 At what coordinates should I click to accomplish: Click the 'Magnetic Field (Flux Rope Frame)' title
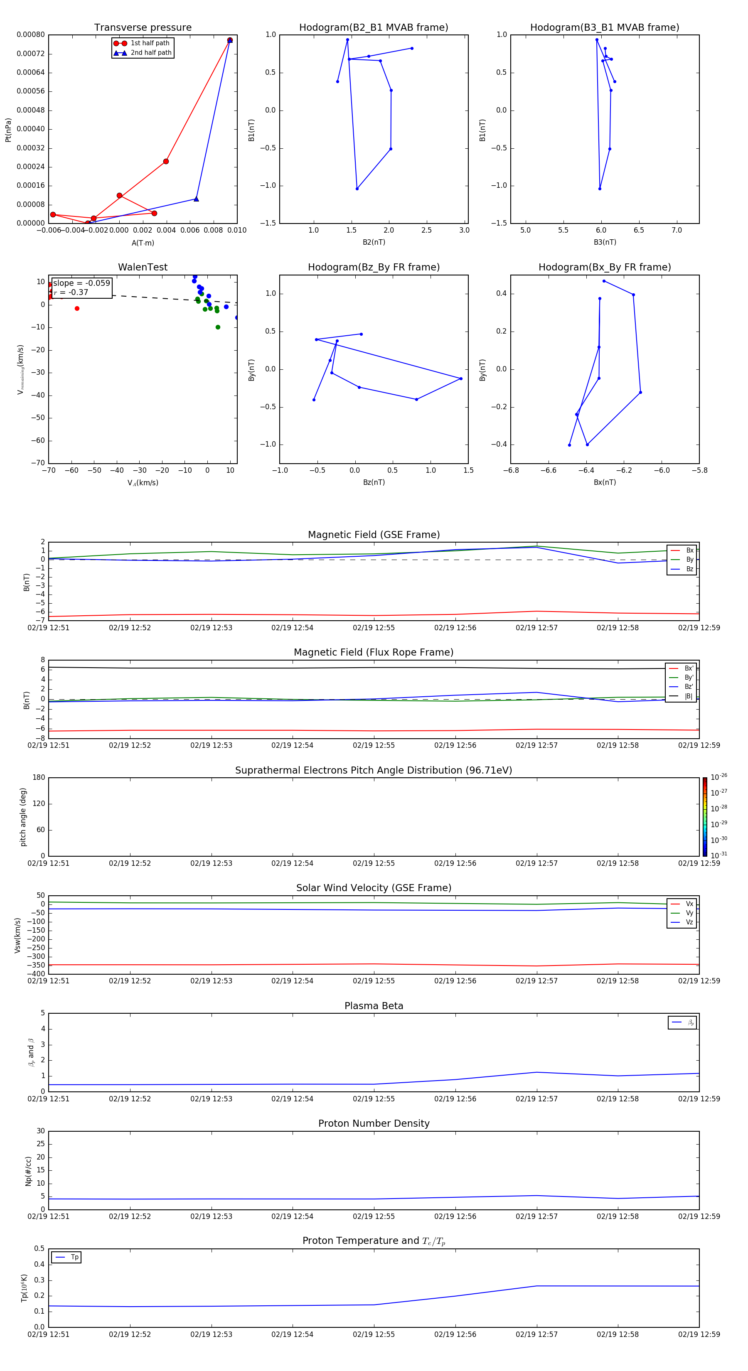pos(374,653)
